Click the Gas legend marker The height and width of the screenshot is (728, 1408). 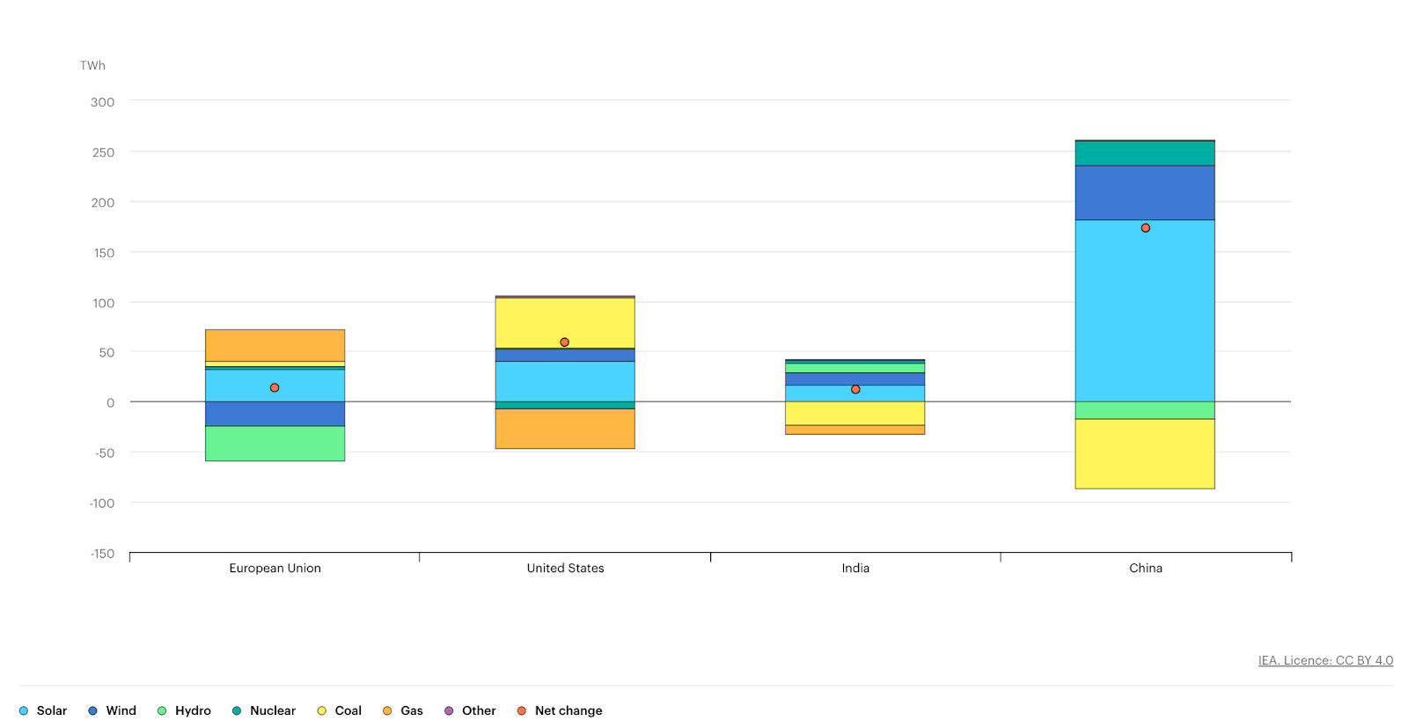pyautogui.click(x=387, y=710)
